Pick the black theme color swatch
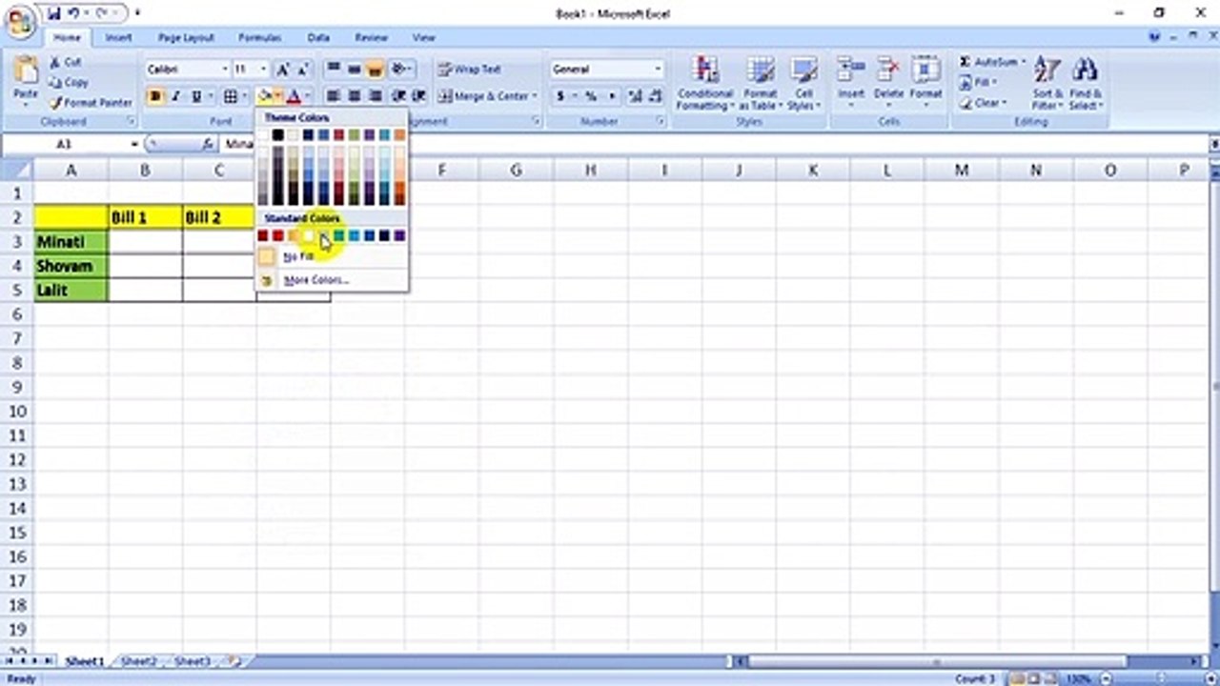 pyautogui.click(x=278, y=135)
